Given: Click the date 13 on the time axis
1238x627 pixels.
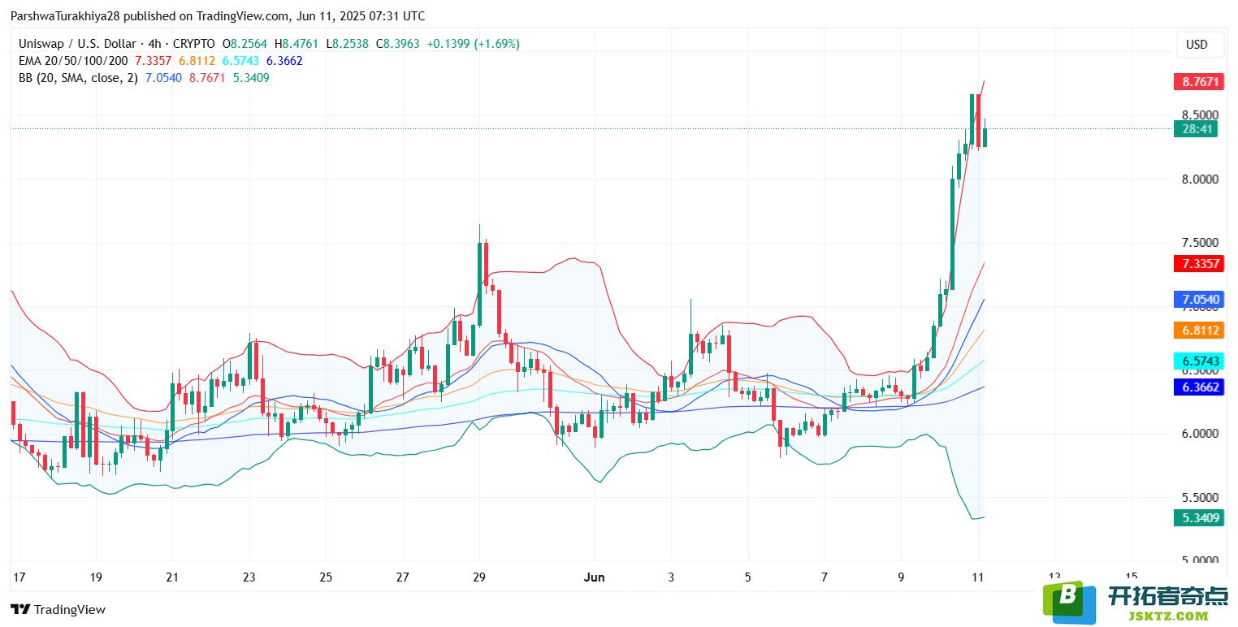Looking at the screenshot, I should tap(1054, 577).
